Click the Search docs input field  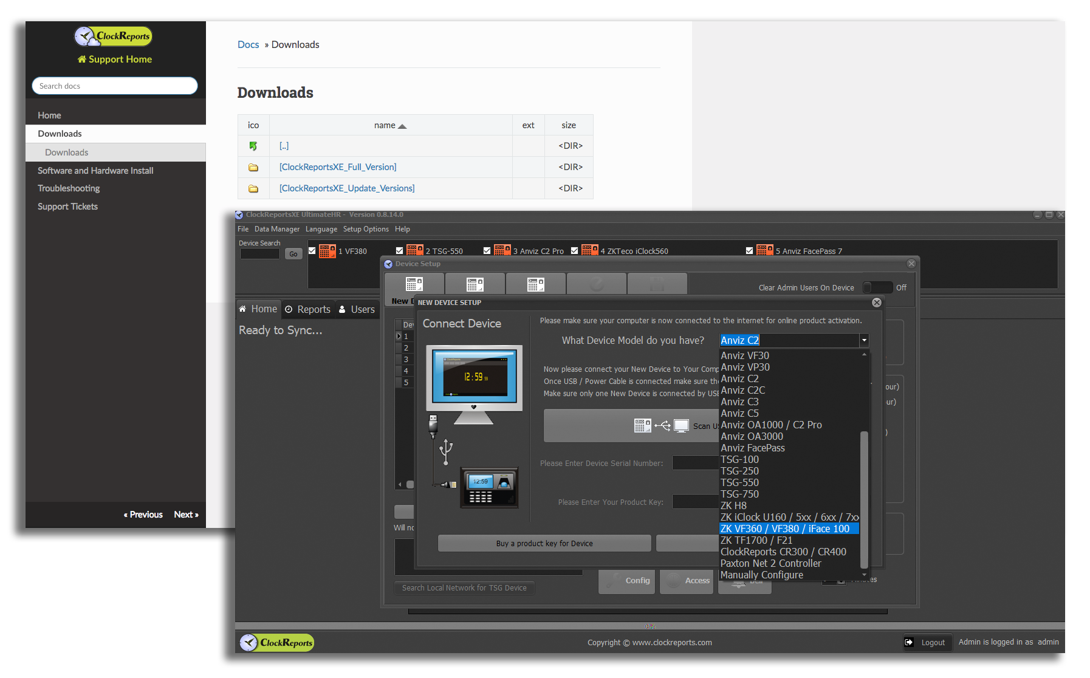[115, 86]
